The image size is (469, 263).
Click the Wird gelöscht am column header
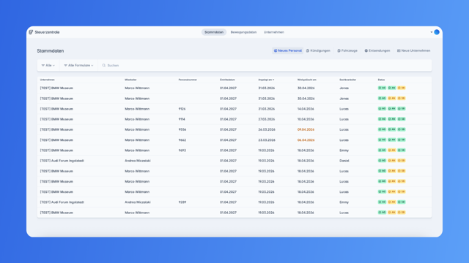click(x=307, y=80)
